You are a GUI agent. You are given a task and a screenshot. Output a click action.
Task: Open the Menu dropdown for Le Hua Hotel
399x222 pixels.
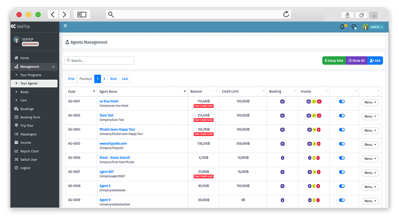point(370,102)
